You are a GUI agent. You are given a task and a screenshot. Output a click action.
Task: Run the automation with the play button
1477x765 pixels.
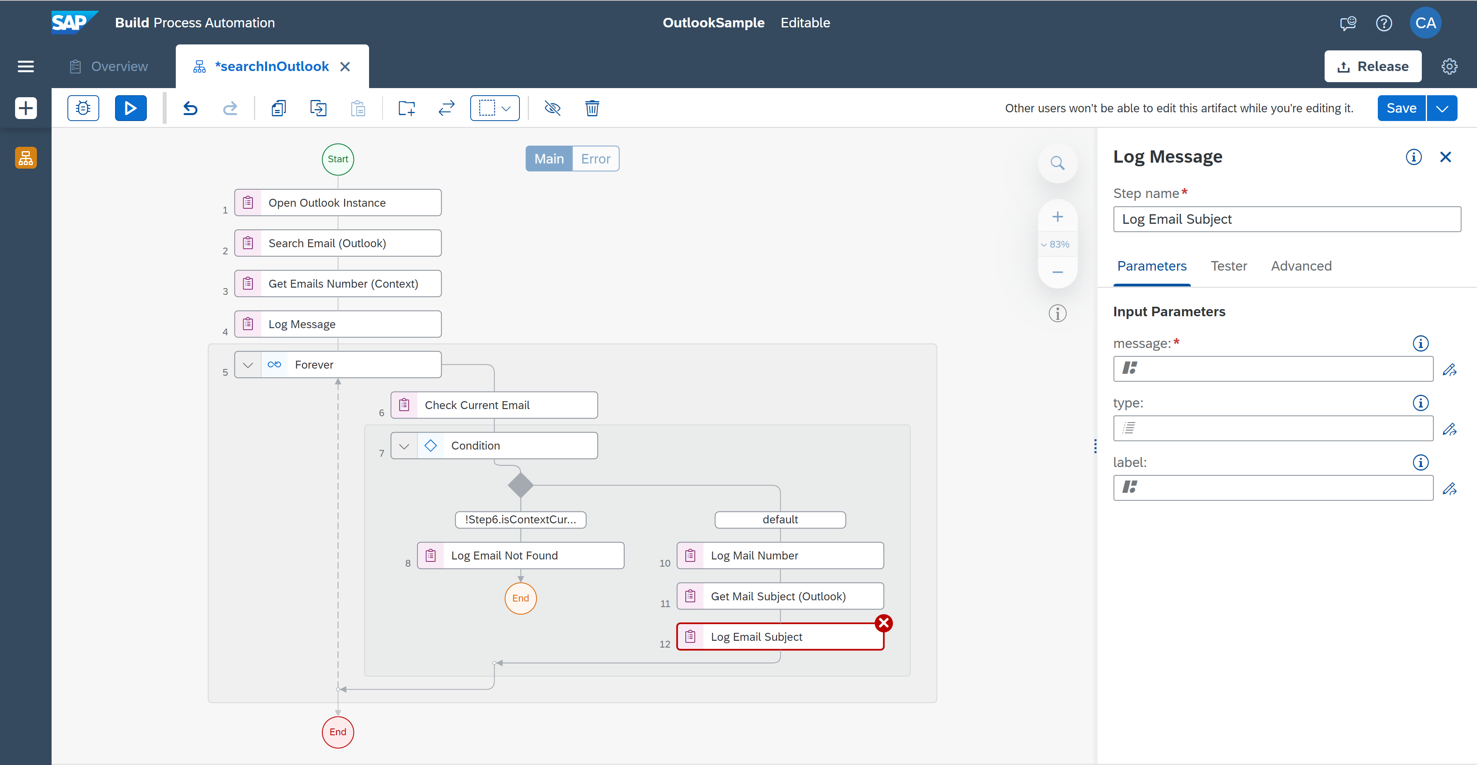click(131, 108)
